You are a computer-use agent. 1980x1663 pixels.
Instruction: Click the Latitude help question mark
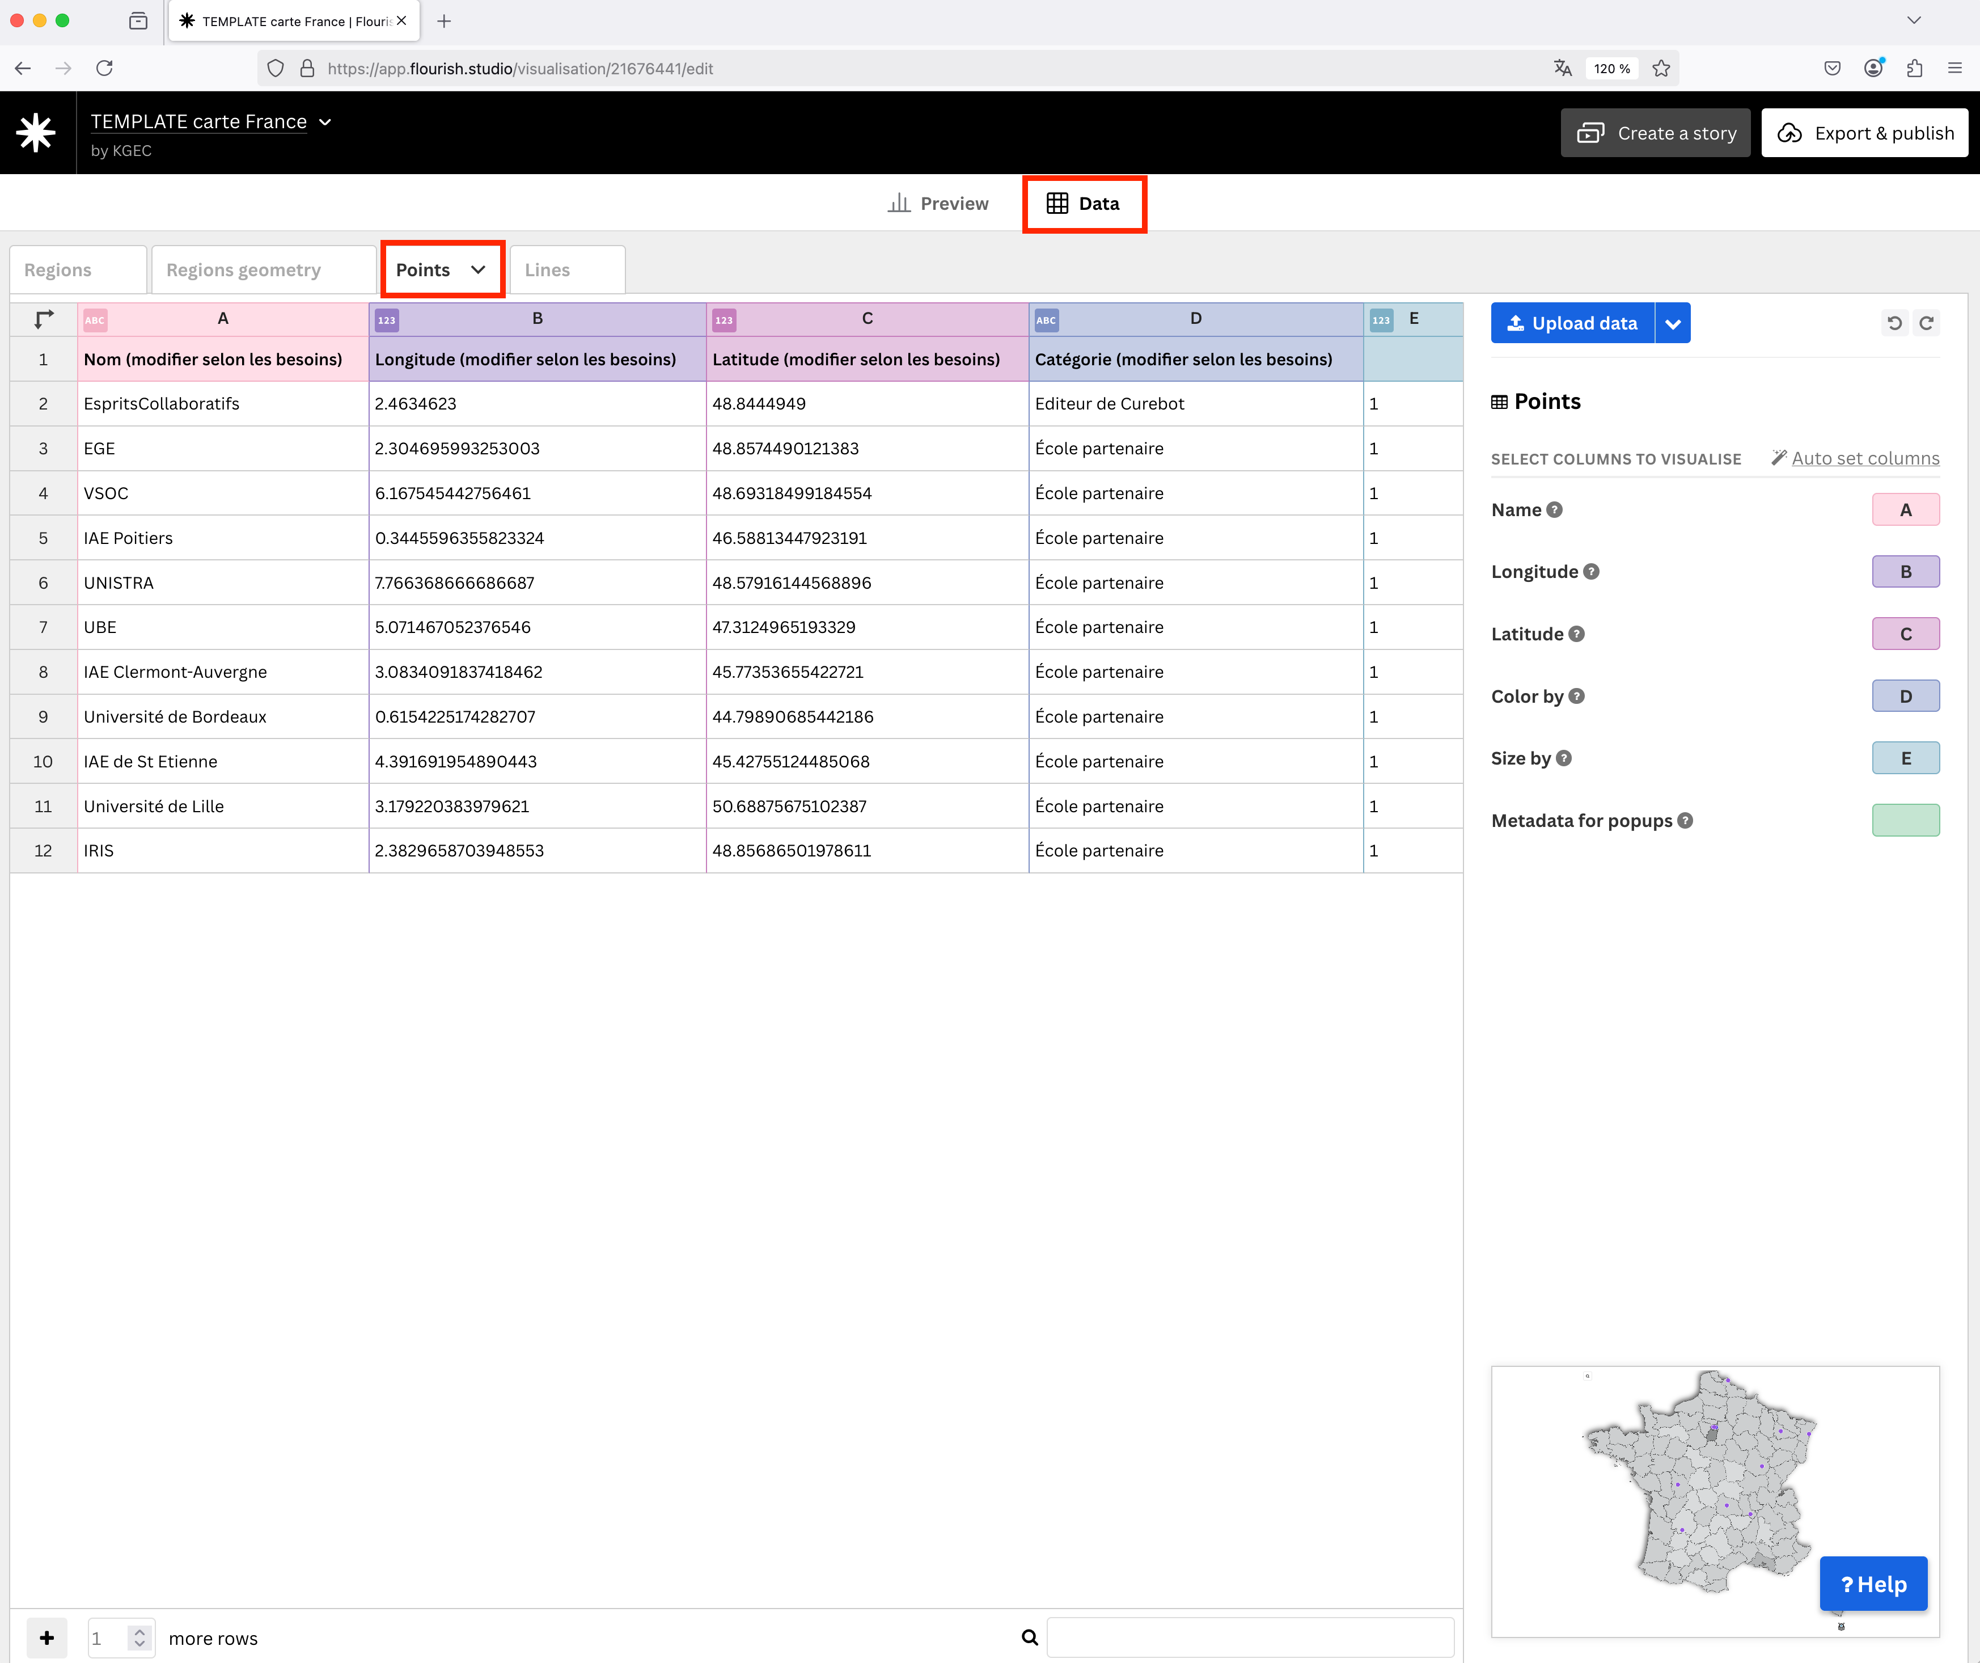tap(1576, 634)
